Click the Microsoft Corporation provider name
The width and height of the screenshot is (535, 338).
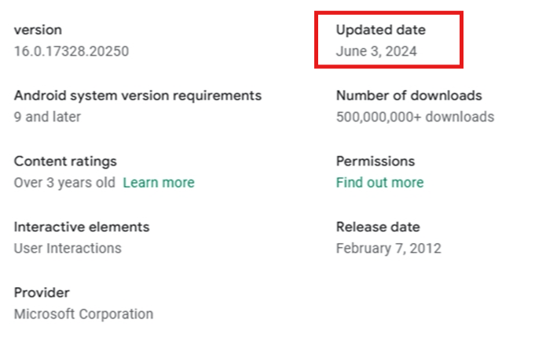tap(83, 314)
